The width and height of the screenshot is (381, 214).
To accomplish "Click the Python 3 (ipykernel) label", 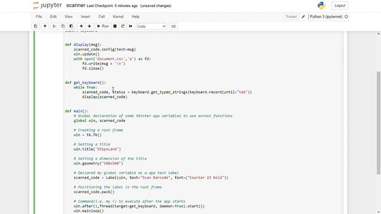I will (326, 17).
